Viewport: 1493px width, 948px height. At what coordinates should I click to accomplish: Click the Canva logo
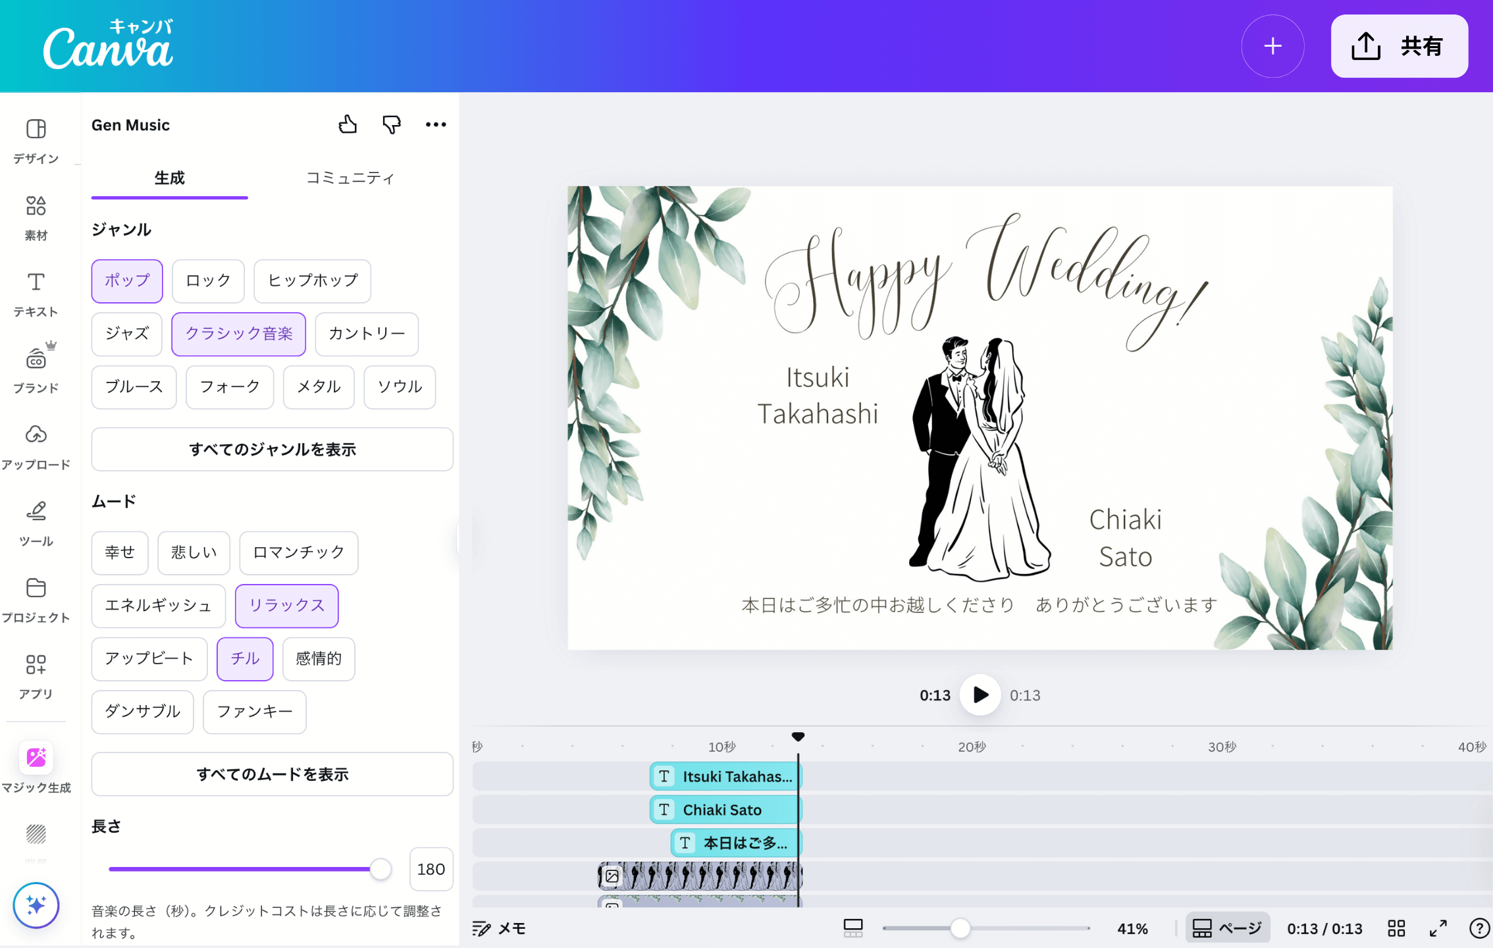point(109,45)
